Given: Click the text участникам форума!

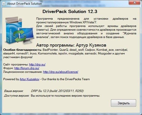Looking at the screenshot, I should click(x=18, y=57).
